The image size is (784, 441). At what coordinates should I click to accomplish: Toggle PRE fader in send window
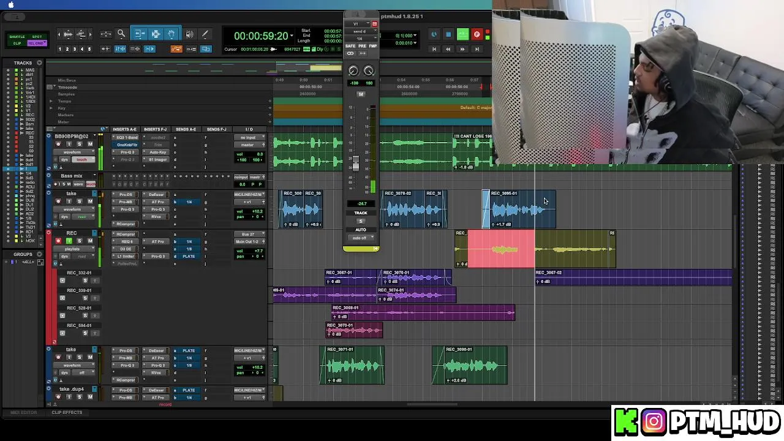coord(361,46)
